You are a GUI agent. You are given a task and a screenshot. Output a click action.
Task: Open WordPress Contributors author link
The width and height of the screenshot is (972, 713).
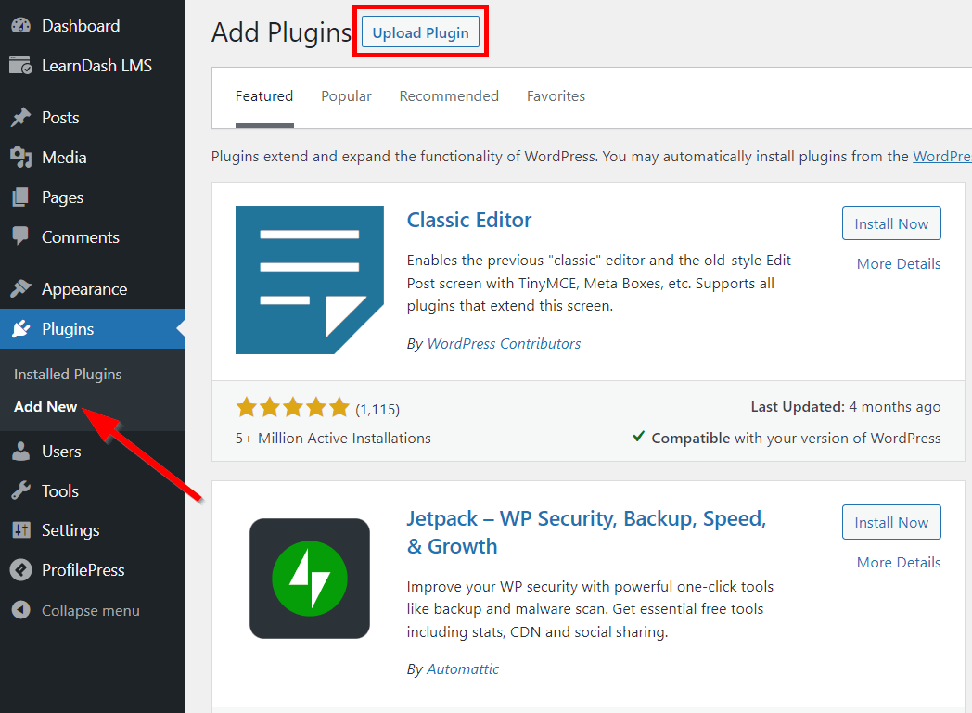coord(504,343)
